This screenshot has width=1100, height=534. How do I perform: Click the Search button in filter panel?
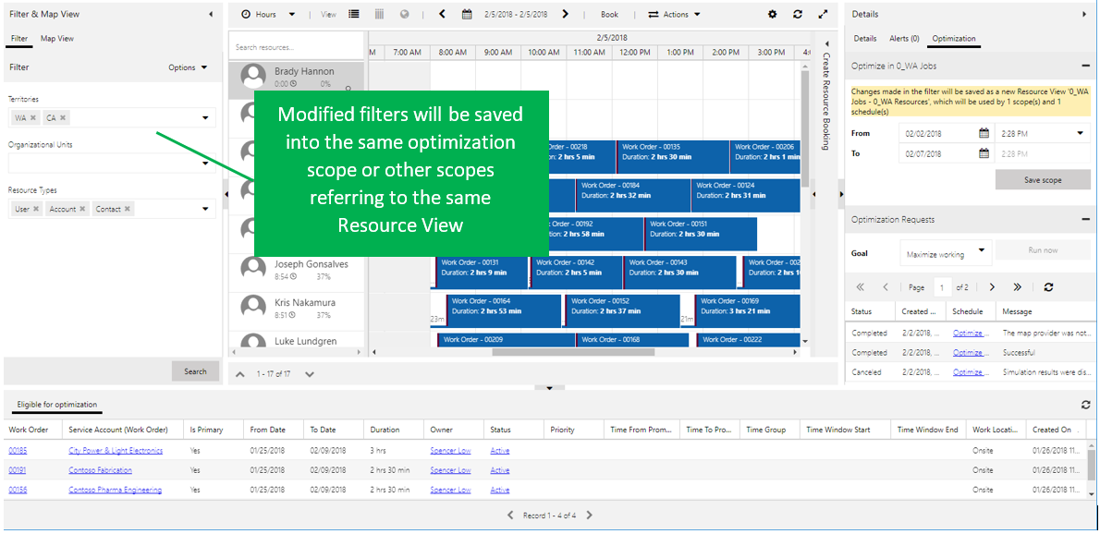195,371
